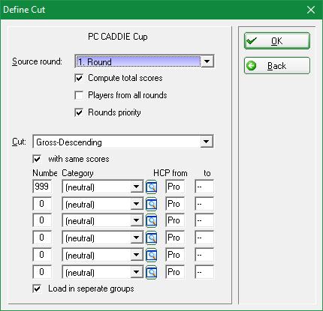The height and width of the screenshot is (311, 323).
Task: Click the search icon in fifth category row
Action: click(152, 255)
